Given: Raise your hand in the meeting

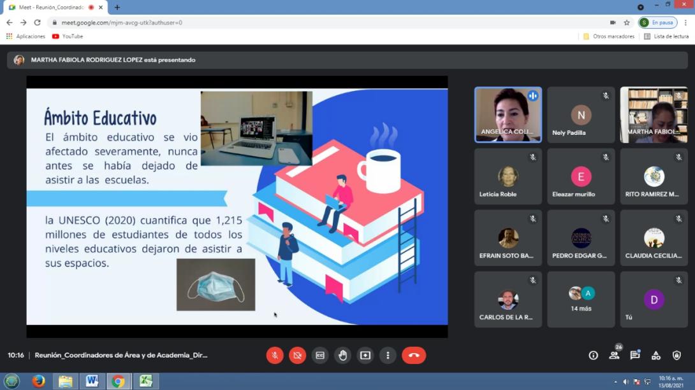Looking at the screenshot, I should pos(343,355).
